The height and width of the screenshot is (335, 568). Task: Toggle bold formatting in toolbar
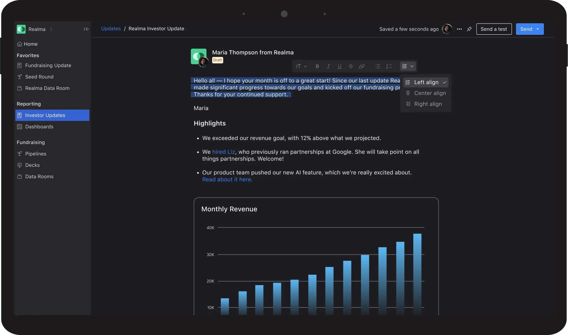(317, 66)
